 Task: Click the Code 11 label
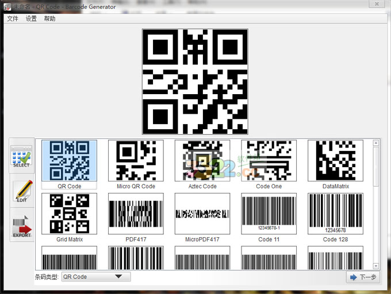[269, 239]
